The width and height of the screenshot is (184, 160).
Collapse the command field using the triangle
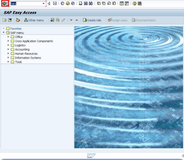coord(49,3)
